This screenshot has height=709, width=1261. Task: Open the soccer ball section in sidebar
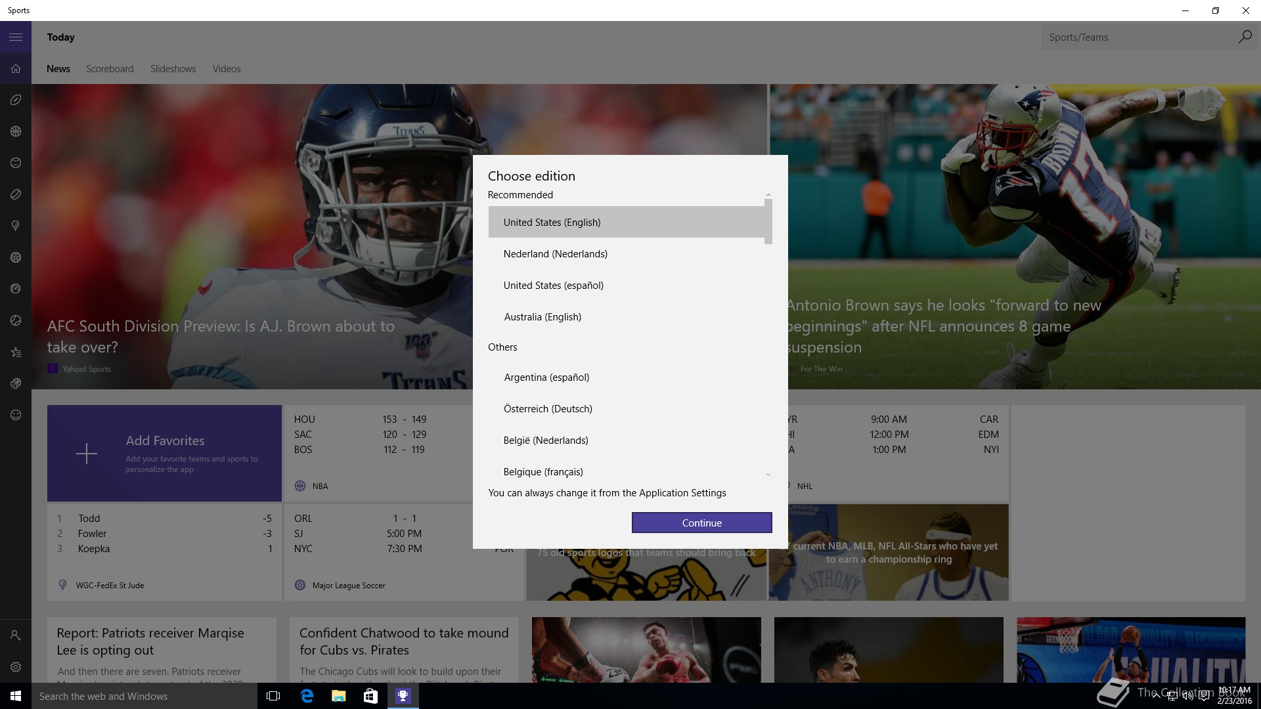coord(16,257)
